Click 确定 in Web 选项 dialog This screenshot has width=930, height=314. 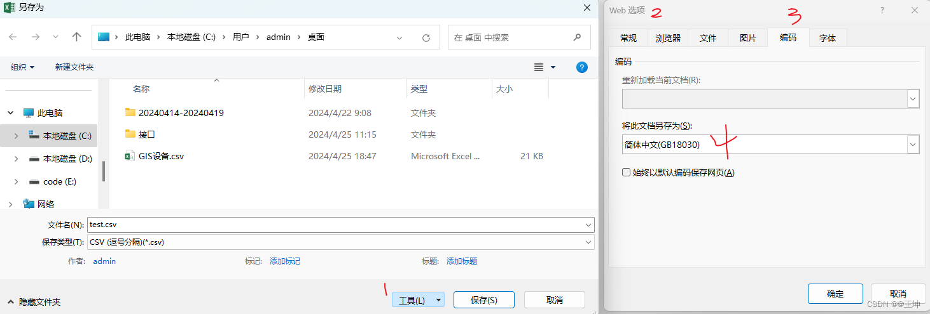coord(835,294)
